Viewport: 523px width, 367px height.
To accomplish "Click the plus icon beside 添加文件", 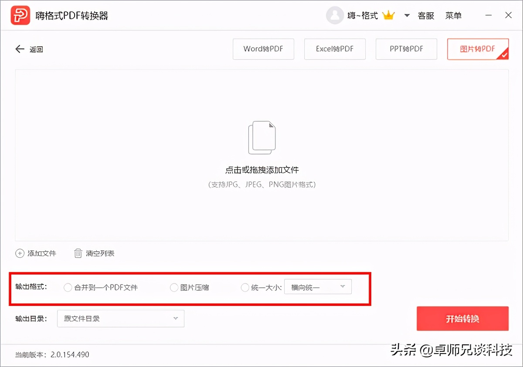I will 19,253.
